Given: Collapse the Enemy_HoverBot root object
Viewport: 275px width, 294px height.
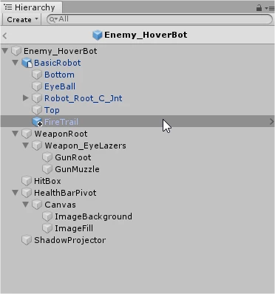Looking at the screenshot, I should pos(5,51).
